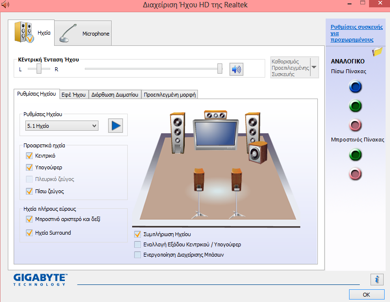Open the Διόρθωση Δωματίου tab
Image resolution: width=390 pixels, height=302 pixels.
coord(115,95)
